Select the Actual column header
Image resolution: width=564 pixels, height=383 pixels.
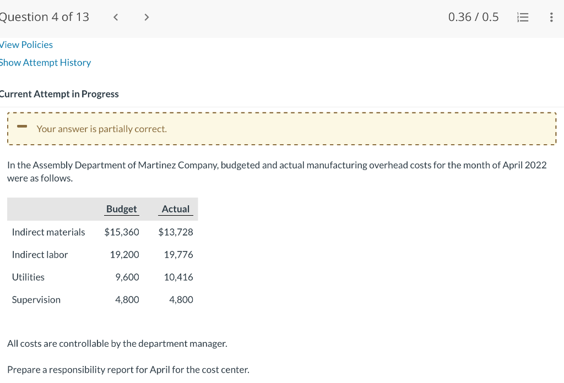pyautogui.click(x=176, y=209)
